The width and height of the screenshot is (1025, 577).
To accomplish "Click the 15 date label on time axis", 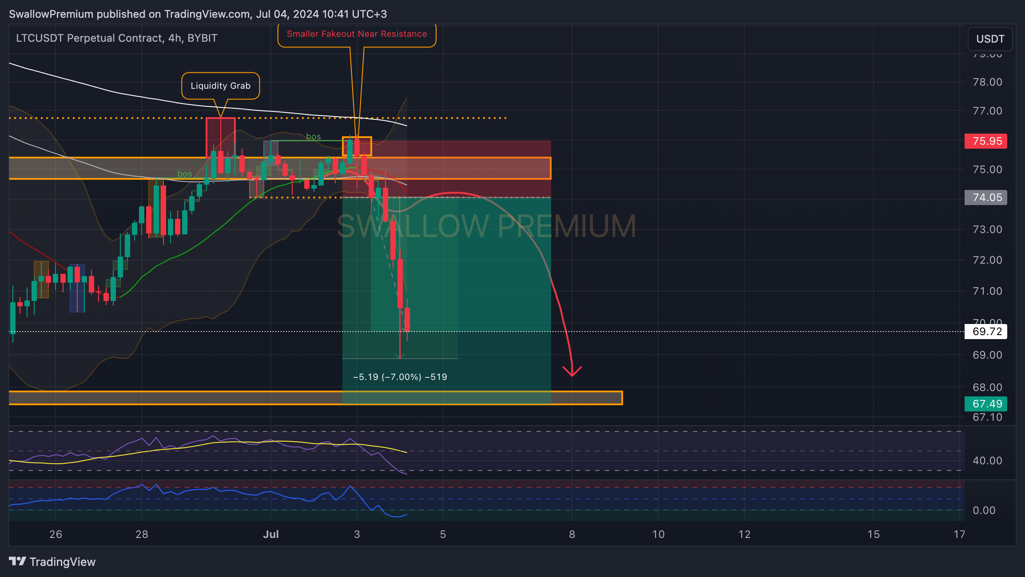I will click(x=874, y=534).
